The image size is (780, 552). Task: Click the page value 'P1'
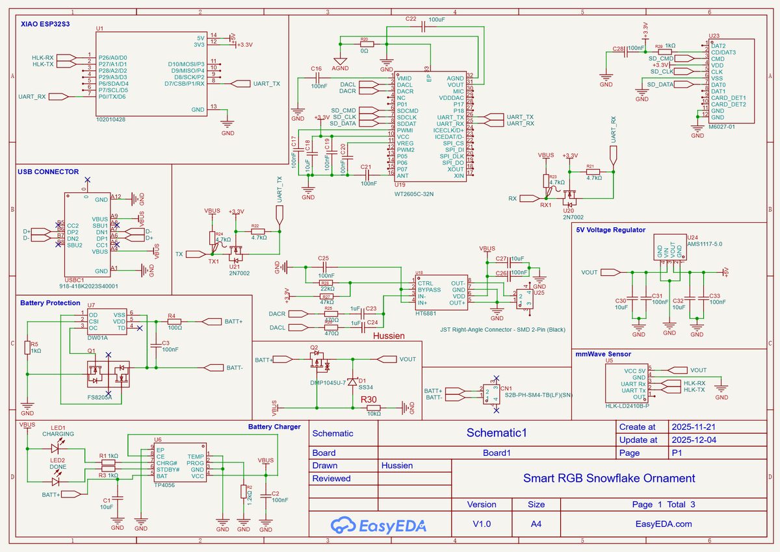[x=676, y=453]
